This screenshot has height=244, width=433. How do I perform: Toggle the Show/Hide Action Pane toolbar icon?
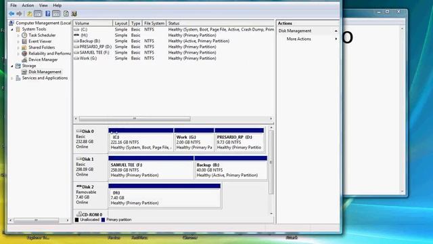[x=56, y=14]
